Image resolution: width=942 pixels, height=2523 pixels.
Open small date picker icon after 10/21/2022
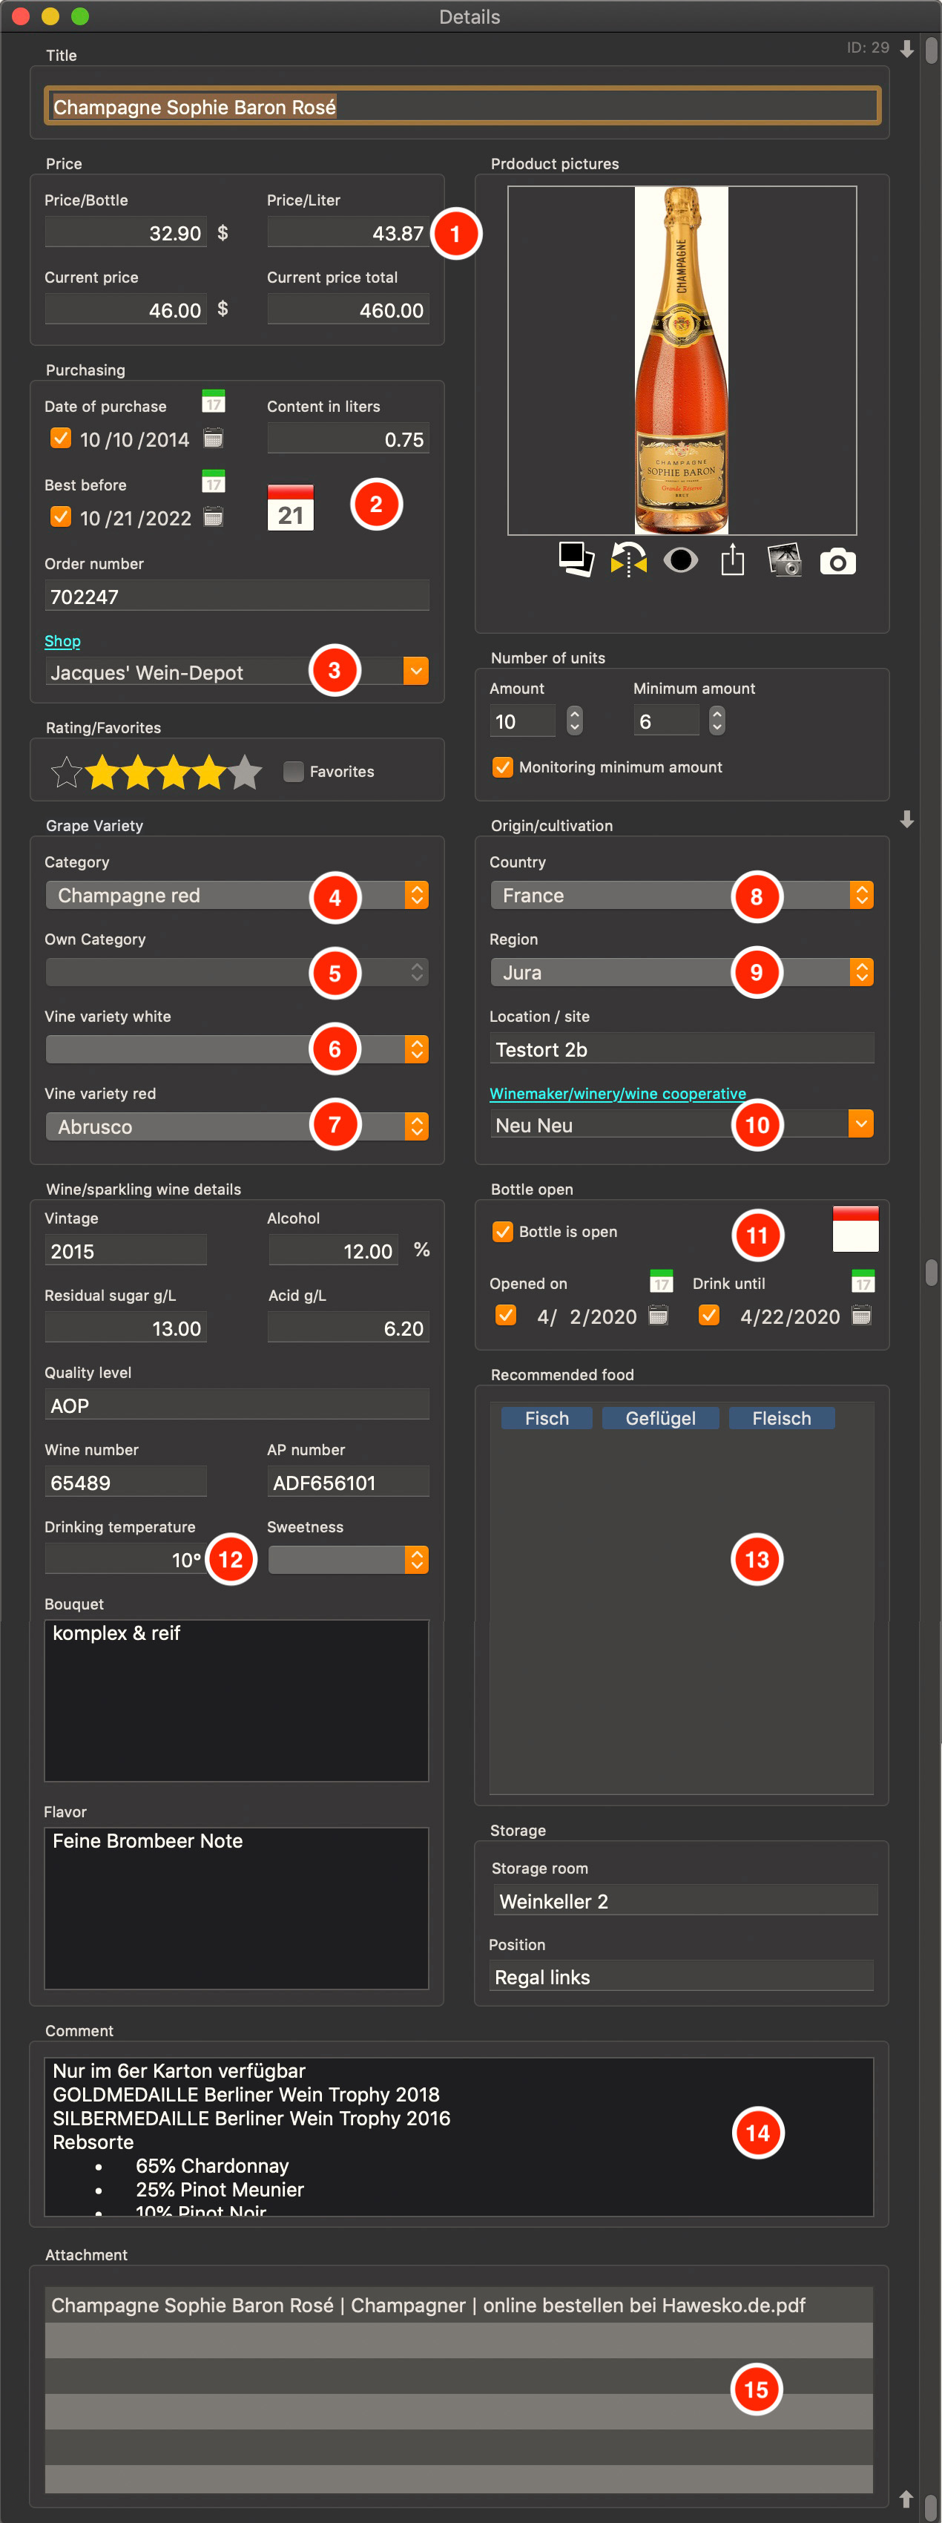212,516
